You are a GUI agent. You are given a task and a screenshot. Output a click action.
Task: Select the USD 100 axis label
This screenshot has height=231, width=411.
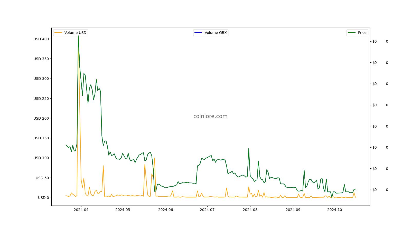tap(41, 158)
